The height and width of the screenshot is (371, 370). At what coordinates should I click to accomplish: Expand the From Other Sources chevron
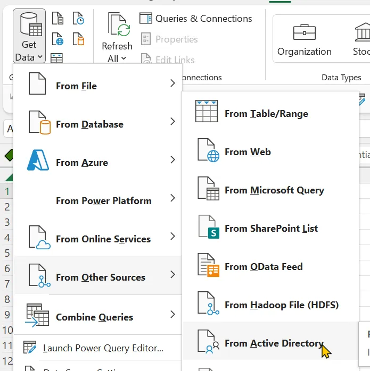pos(172,274)
